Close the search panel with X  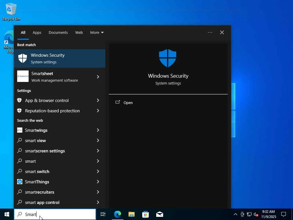(x=222, y=32)
